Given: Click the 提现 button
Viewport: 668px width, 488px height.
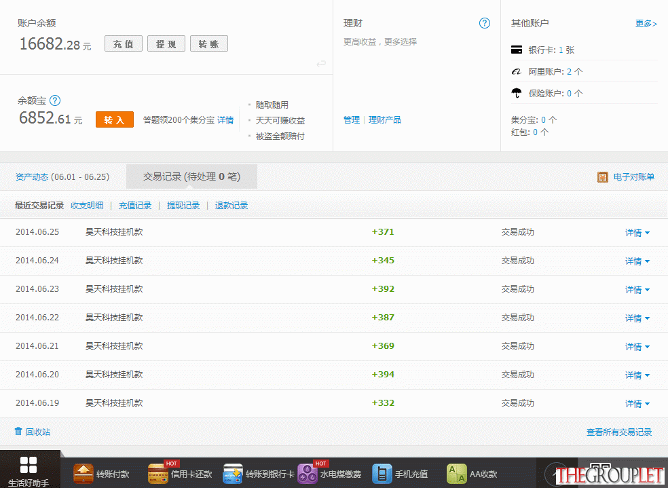Looking at the screenshot, I should point(166,43).
